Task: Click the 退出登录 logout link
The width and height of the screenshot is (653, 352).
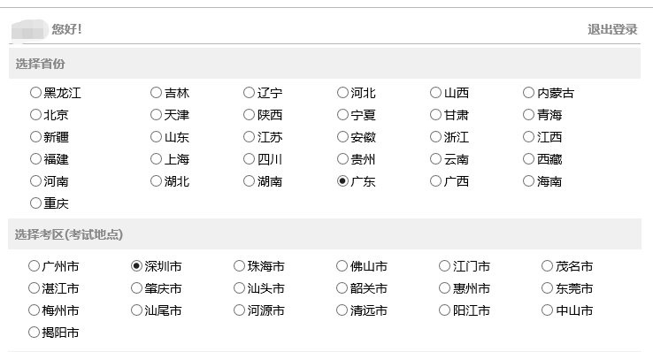Action: [x=612, y=29]
